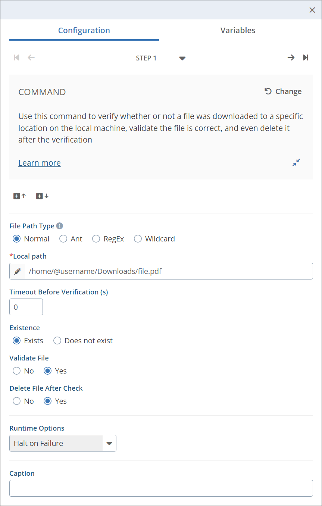322x506 pixels.
Task: Switch to the Variables tab
Action: pos(238,31)
